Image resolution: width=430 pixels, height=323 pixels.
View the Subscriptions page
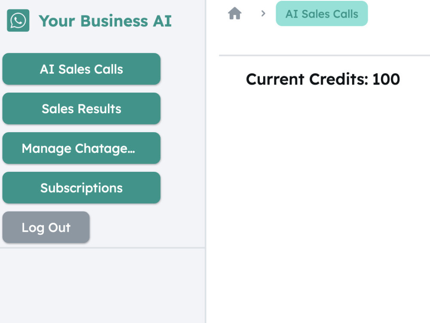coord(81,188)
